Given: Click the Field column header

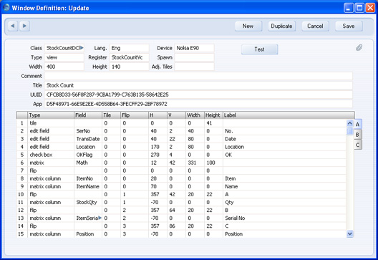Looking at the screenshot, I should pos(88,115).
